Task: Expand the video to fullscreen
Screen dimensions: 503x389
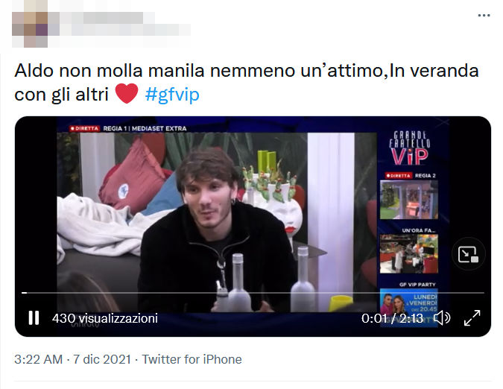Action: pos(472,317)
